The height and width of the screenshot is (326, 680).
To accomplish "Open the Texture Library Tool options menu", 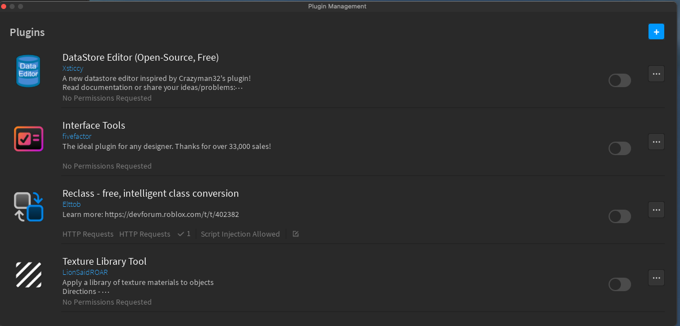I will 656,278.
